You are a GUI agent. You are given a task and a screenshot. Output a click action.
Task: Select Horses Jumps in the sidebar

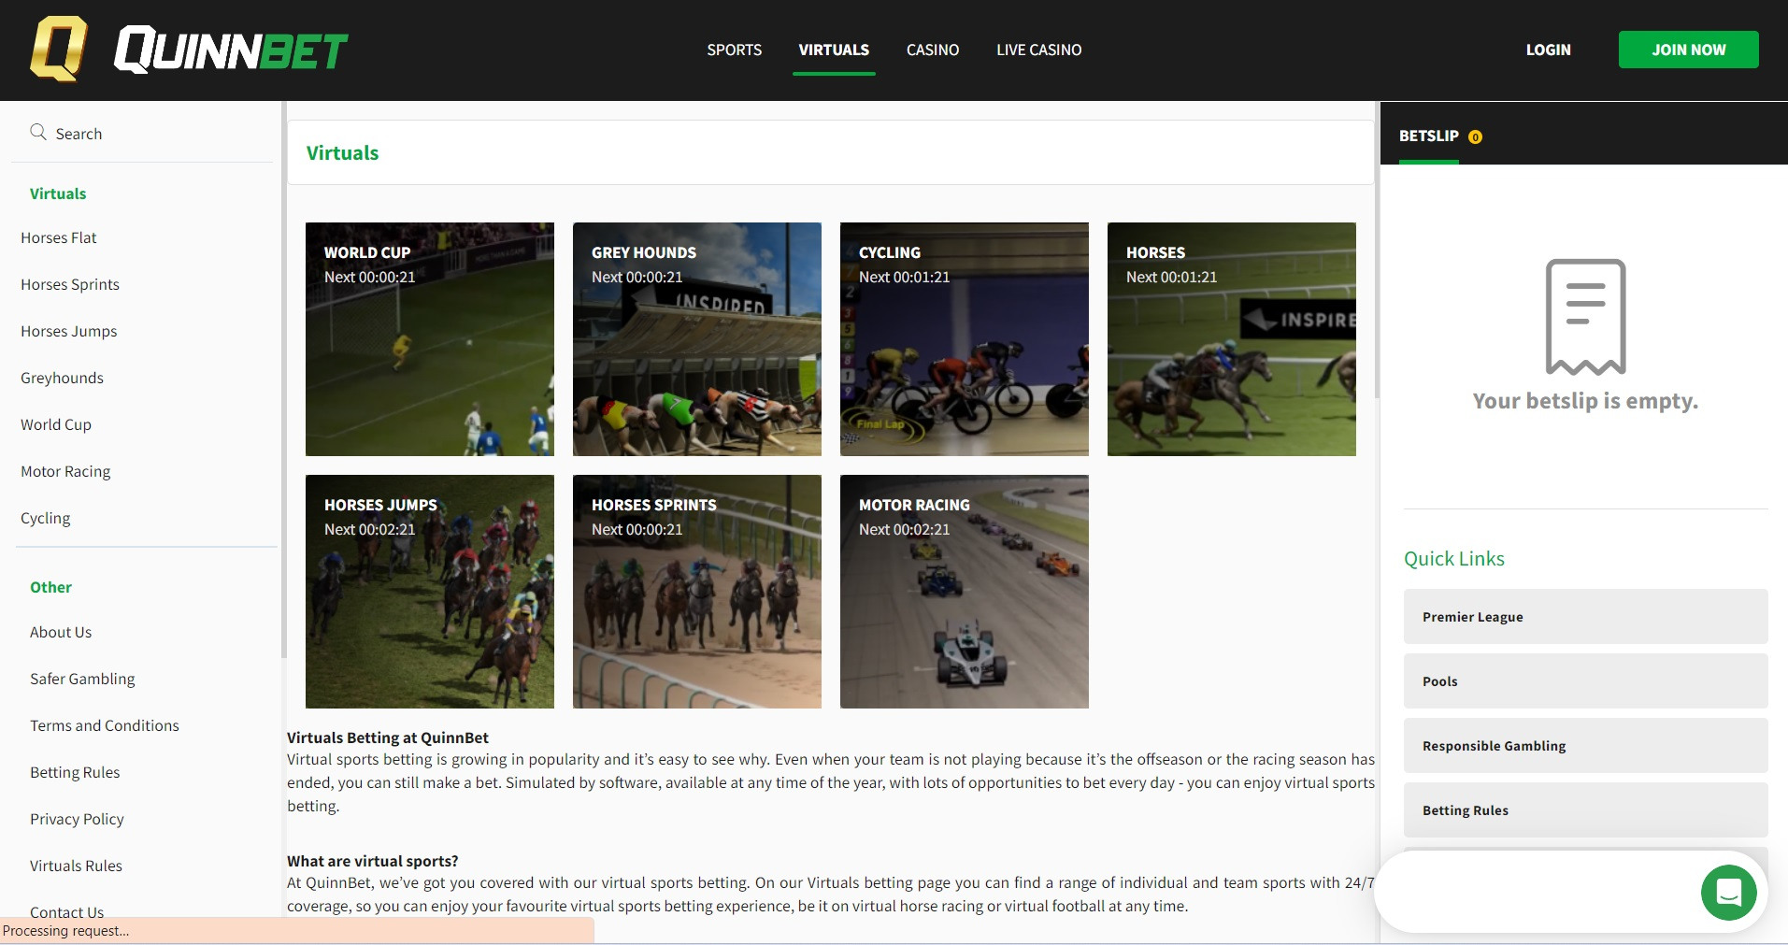pyautogui.click(x=68, y=331)
